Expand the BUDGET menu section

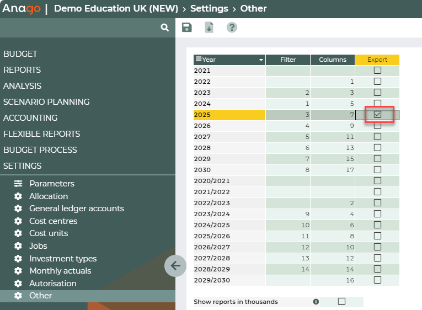[20, 54]
